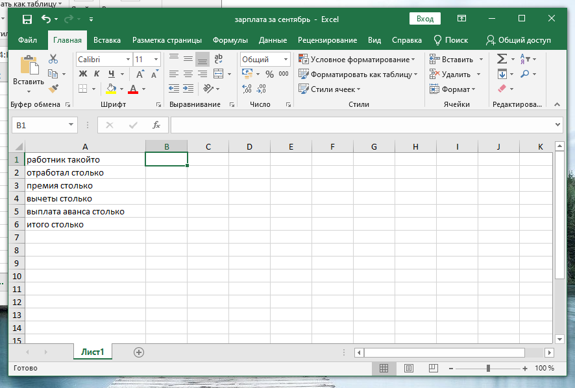Click Общий доступ share button
This screenshot has height=388, width=575.
518,40
